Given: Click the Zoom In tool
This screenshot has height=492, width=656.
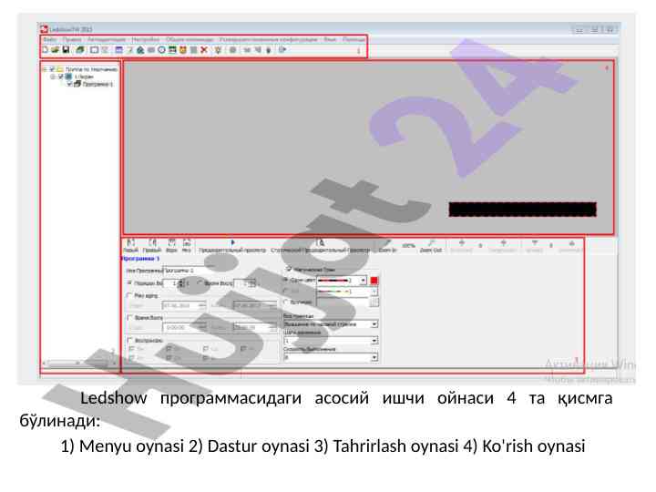Looking at the screenshot, I should [388, 246].
